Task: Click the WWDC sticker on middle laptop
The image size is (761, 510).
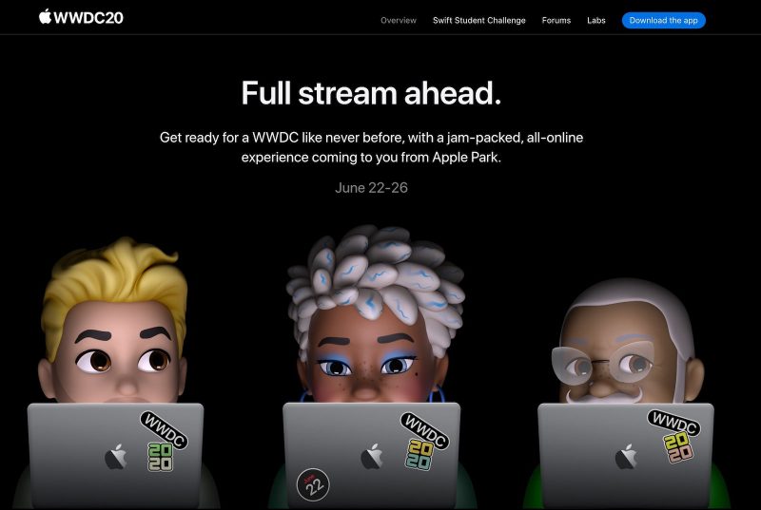Action: point(424,430)
